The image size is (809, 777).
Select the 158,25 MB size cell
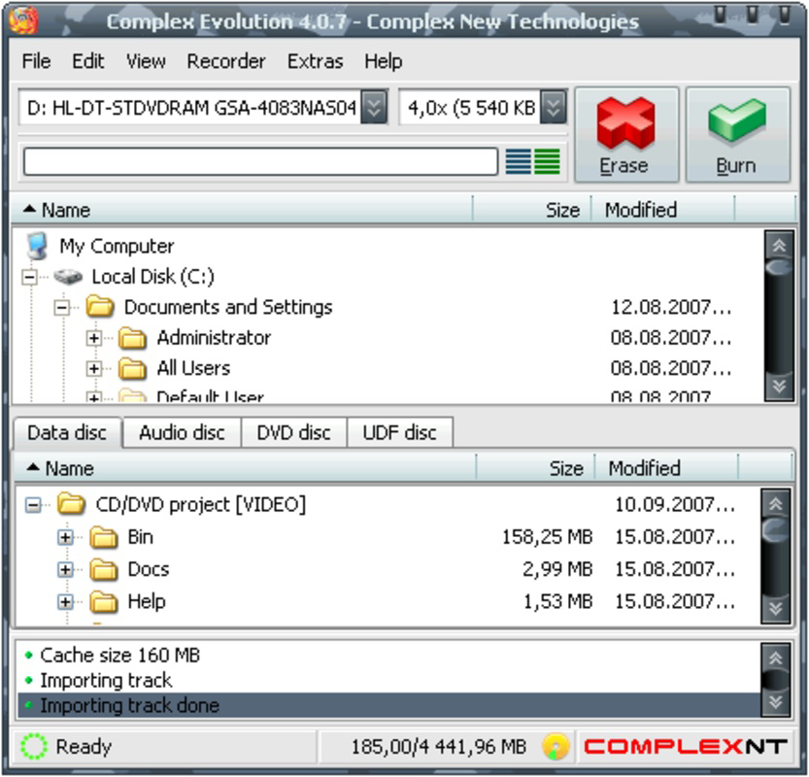pyautogui.click(x=548, y=537)
